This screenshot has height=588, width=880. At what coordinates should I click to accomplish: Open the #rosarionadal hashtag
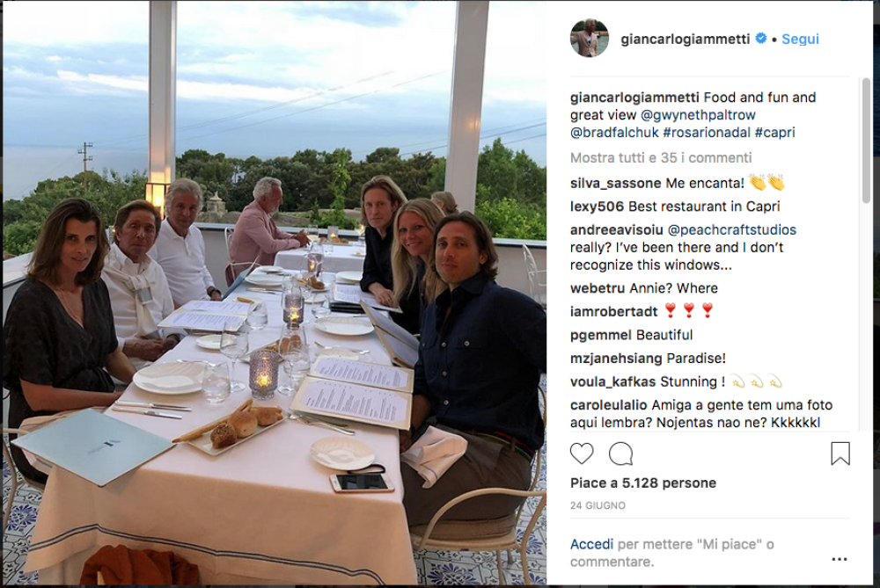click(x=706, y=133)
